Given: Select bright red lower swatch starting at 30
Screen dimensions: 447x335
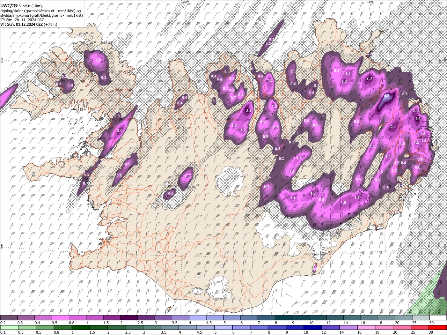Looking at the screenshot, I should pos(437,327).
